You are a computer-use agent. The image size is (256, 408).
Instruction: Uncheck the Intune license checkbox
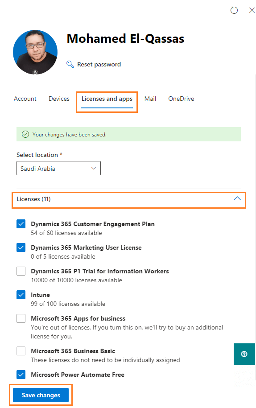21,295
